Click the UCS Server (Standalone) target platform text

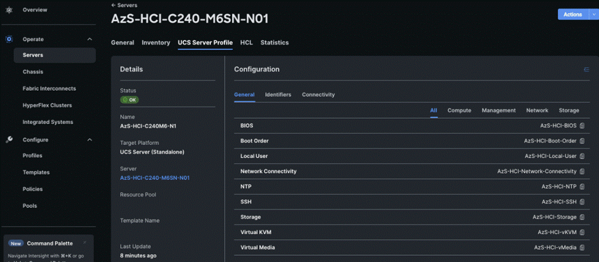click(152, 152)
